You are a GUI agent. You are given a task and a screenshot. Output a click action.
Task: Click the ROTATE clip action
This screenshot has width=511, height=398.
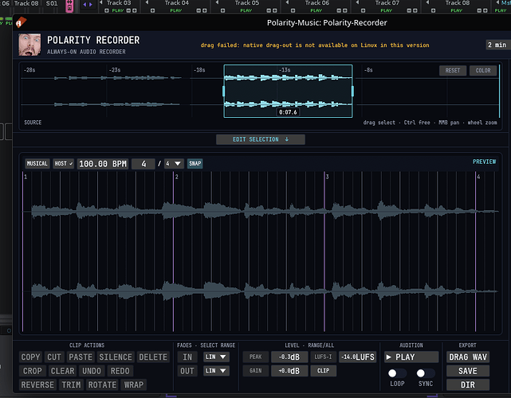point(102,384)
